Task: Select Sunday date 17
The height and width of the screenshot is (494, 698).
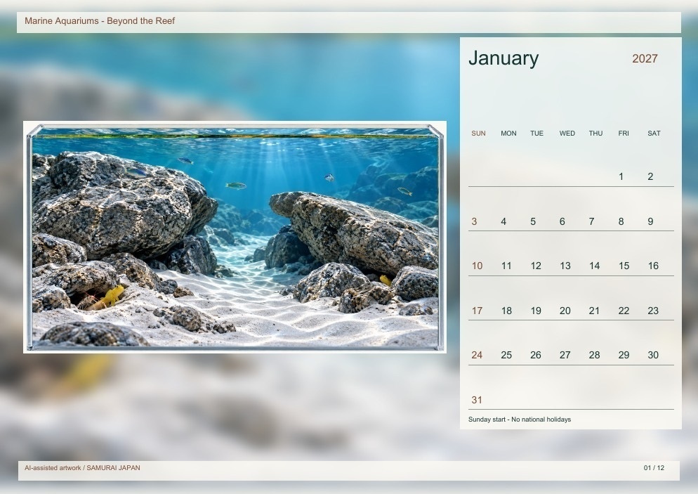Action: 478,311
